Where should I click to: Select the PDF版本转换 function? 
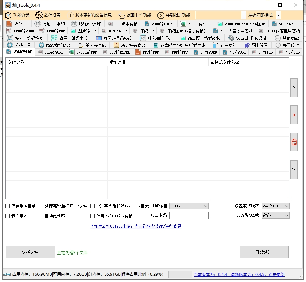[x=123, y=24]
